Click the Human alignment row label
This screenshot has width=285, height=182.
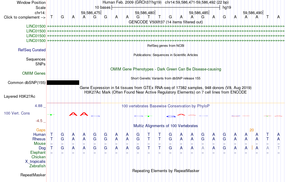[x=39, y=134]
